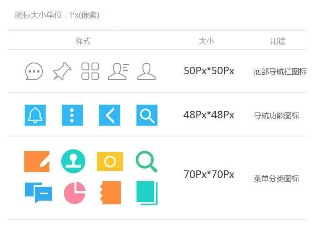Tap the blue magnifier search icon
Image resolution: width=315 pixels, height=230 pixels.
147,115
